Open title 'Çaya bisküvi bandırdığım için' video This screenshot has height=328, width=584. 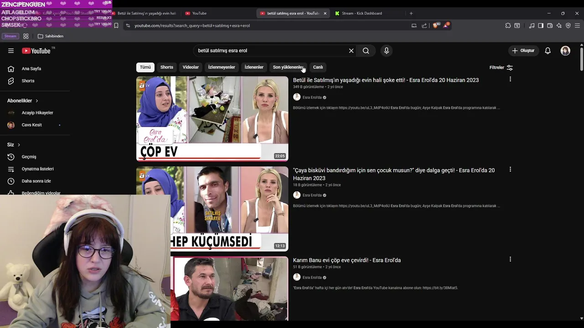click(x=394, y=174)
